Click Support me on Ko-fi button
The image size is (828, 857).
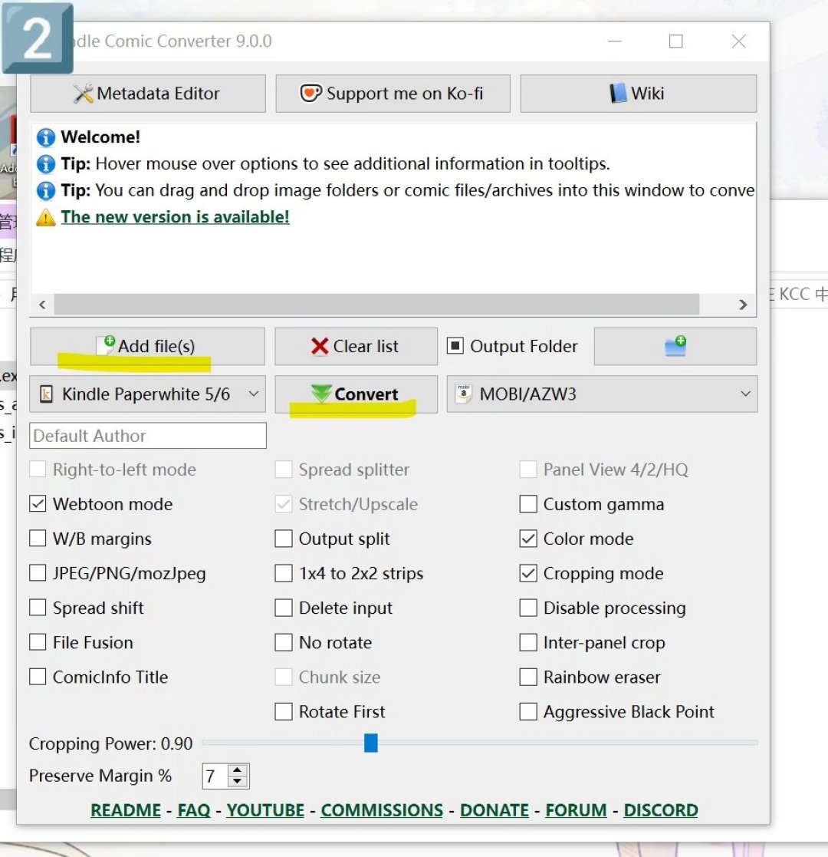[x=393, y=94]
